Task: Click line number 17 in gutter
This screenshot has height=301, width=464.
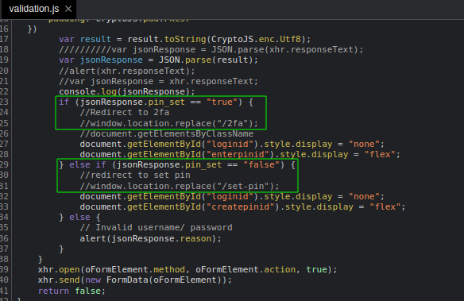Action: coord(4,39)
